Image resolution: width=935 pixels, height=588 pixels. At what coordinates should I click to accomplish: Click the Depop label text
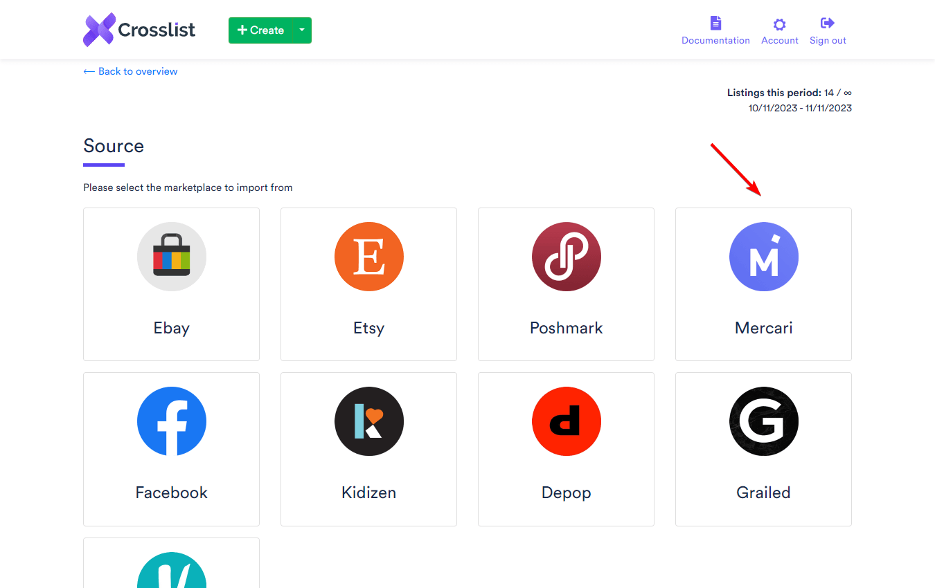[567, 493]
